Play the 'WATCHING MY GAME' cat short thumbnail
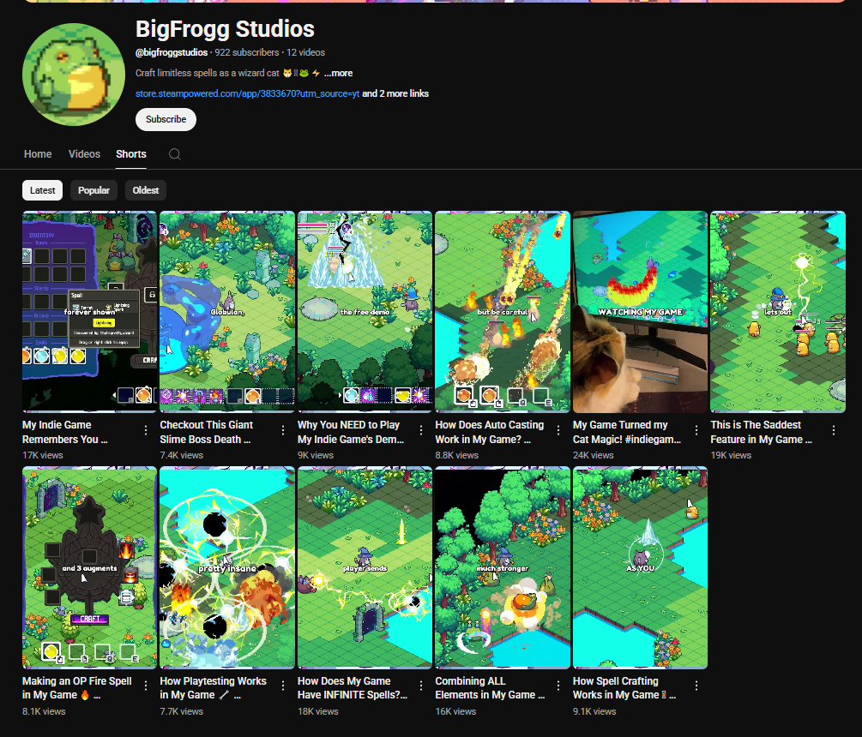862x737 pixels. click(x=640, y=311)
